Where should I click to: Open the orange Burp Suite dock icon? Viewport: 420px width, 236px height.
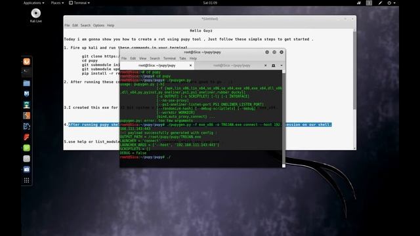(26, 115)
